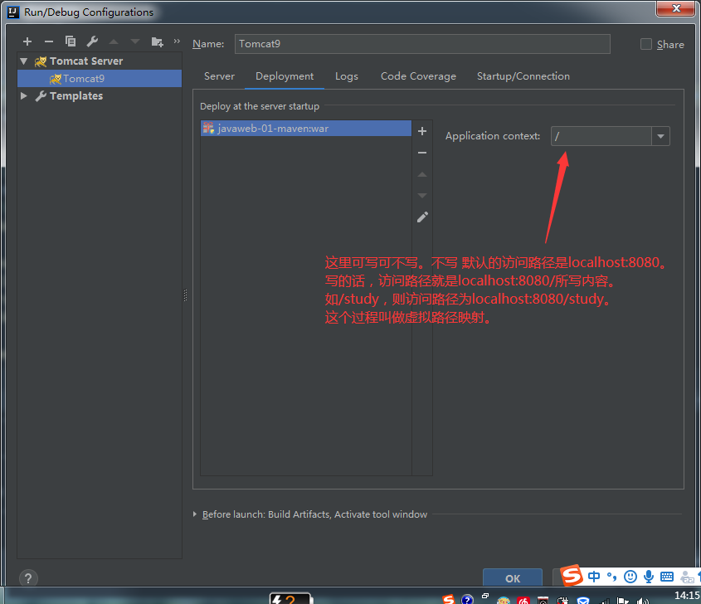The width and height of the screenshot is (701, 604).
Task: Select the javaweb-01-maven:war artifact
Action: (306, 129)
